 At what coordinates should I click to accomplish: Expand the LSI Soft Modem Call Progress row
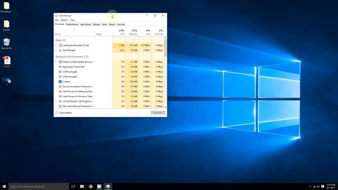point(56,101)
